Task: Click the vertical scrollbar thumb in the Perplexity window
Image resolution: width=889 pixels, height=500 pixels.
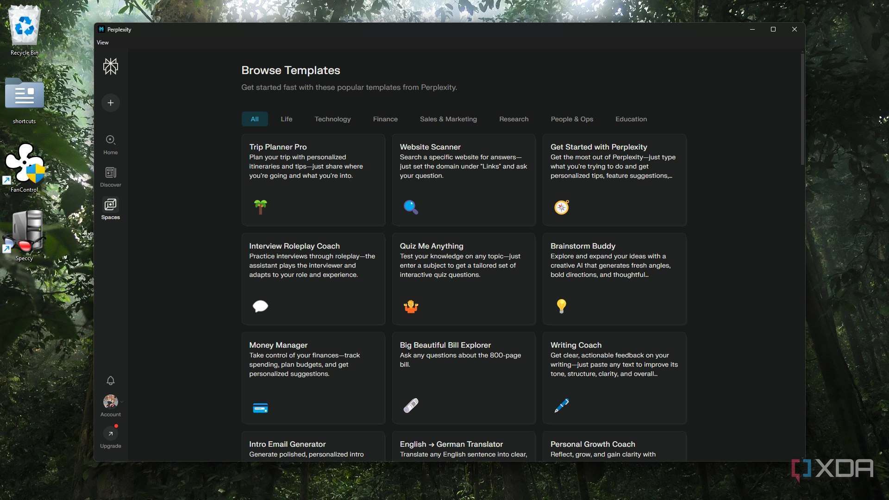Action: (802, 109)
